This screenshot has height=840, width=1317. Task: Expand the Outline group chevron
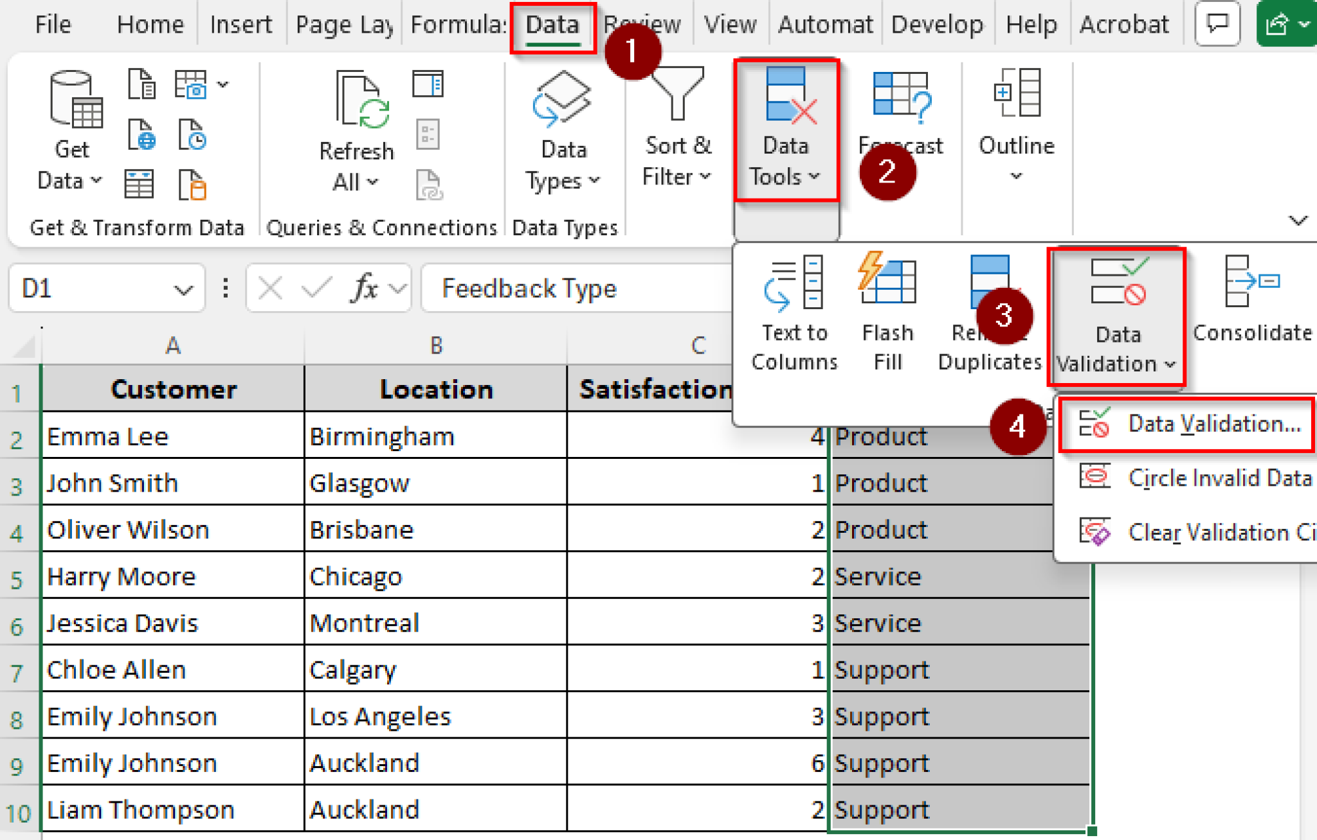[x=1016, y=175]
